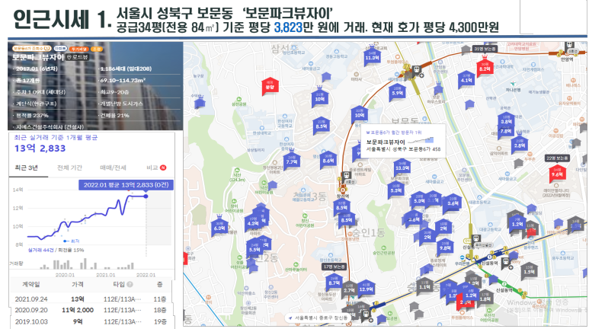Click the 5.9억 apartment marker
The width and height of the screenshot is (589, 329).
point(397,92)
